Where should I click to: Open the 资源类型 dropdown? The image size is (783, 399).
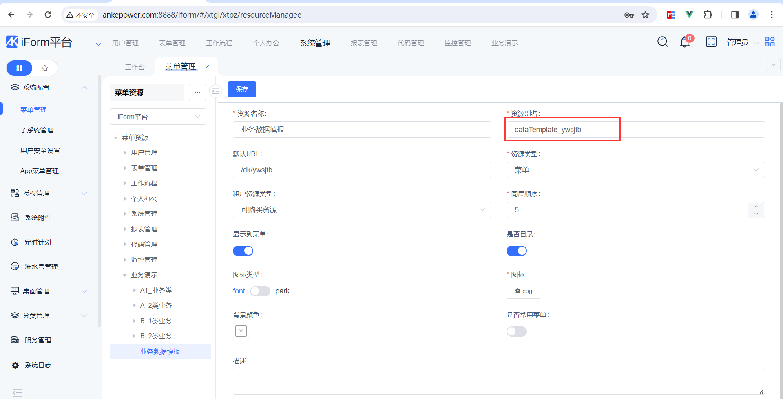point(635,170)
